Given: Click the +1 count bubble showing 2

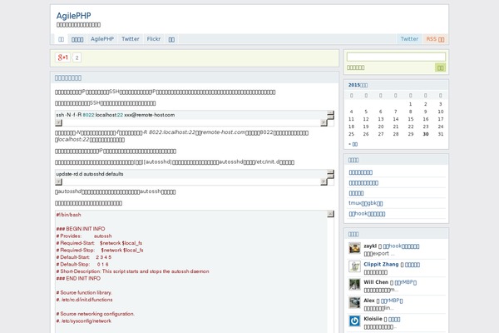Looking at the screenshot, I should click(x=77, y=57).
